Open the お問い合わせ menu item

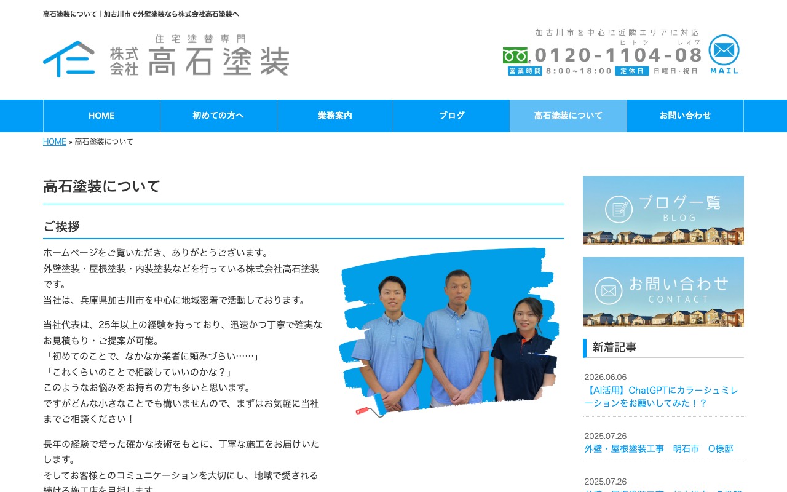tap(685, 116)
